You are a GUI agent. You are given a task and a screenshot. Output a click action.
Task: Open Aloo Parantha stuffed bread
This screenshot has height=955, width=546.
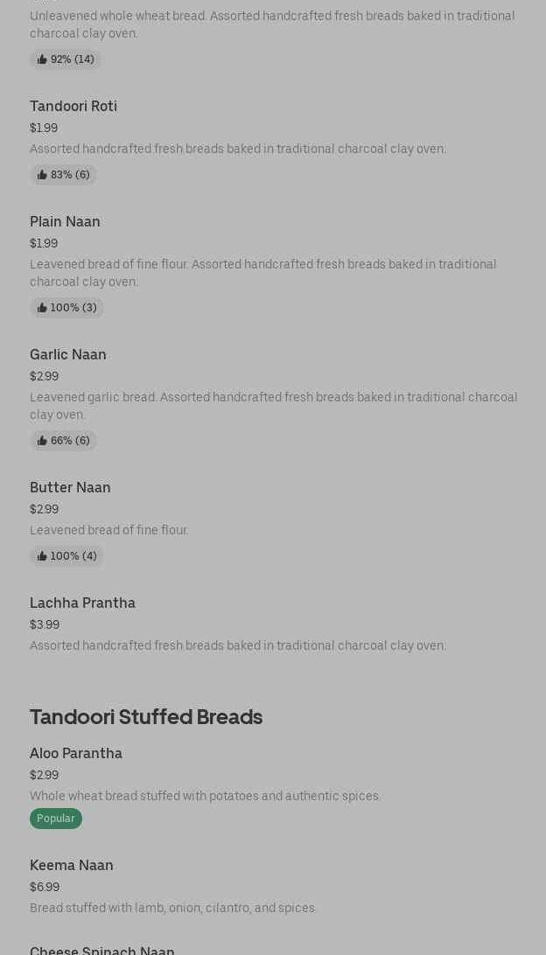(x=76, y=754)
